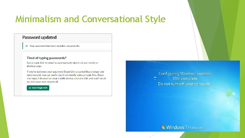The height and width of the screenshot is (138, 245).
Task: Click the paragraph starting 'Get a magic link'
Action: click(x=63, y=64)
